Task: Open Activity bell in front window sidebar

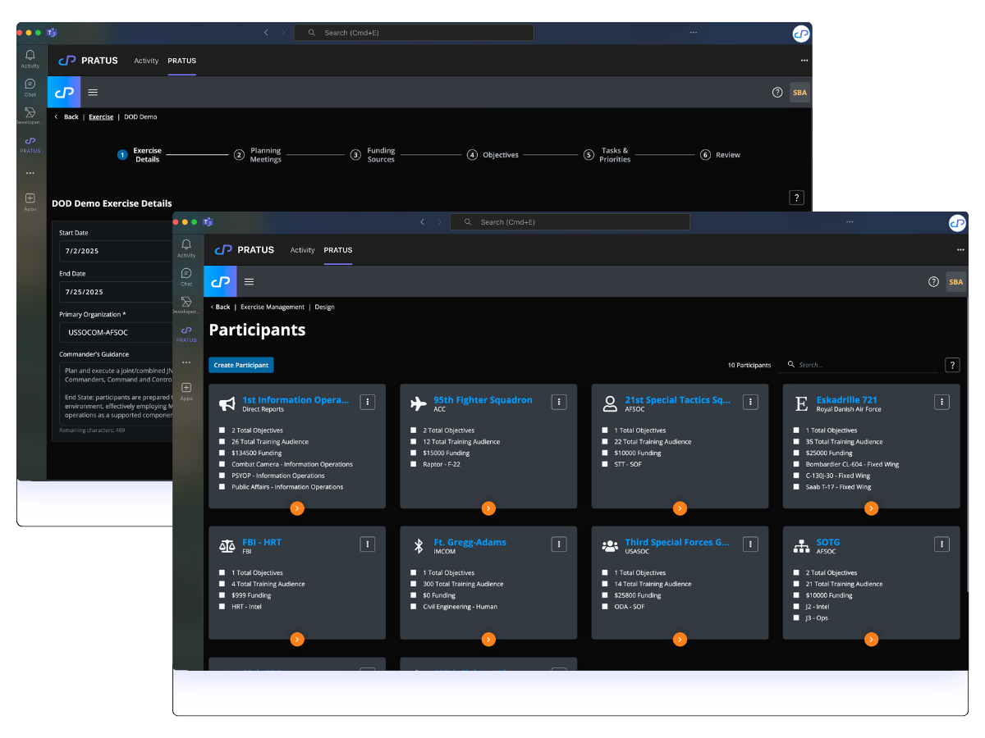Action: 186,248
